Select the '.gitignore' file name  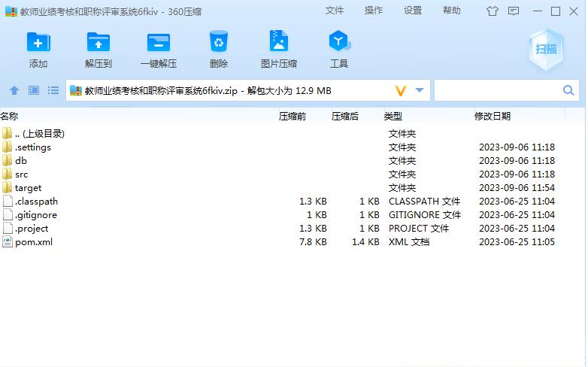36,214
